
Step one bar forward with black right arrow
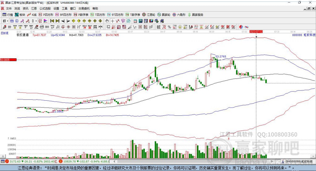coord(68,21)
